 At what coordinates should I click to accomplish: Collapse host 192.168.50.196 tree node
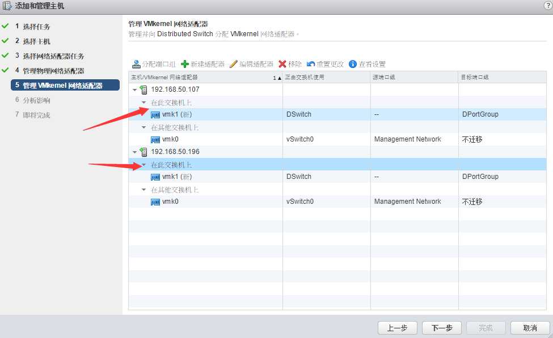(x=134, y=152)
